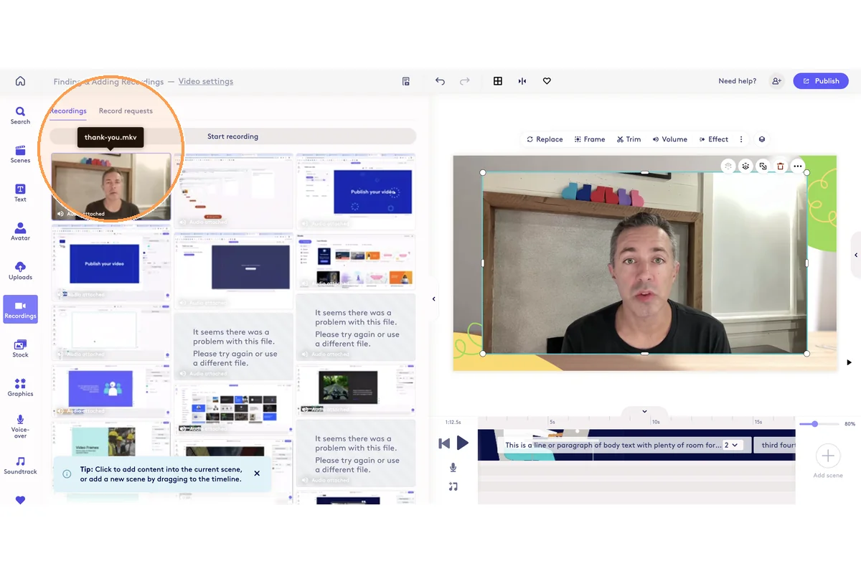Viewport: 861px width, 574px height.
Task: Collapse the left media panel with the chevron
Action: tap(433, 298)
